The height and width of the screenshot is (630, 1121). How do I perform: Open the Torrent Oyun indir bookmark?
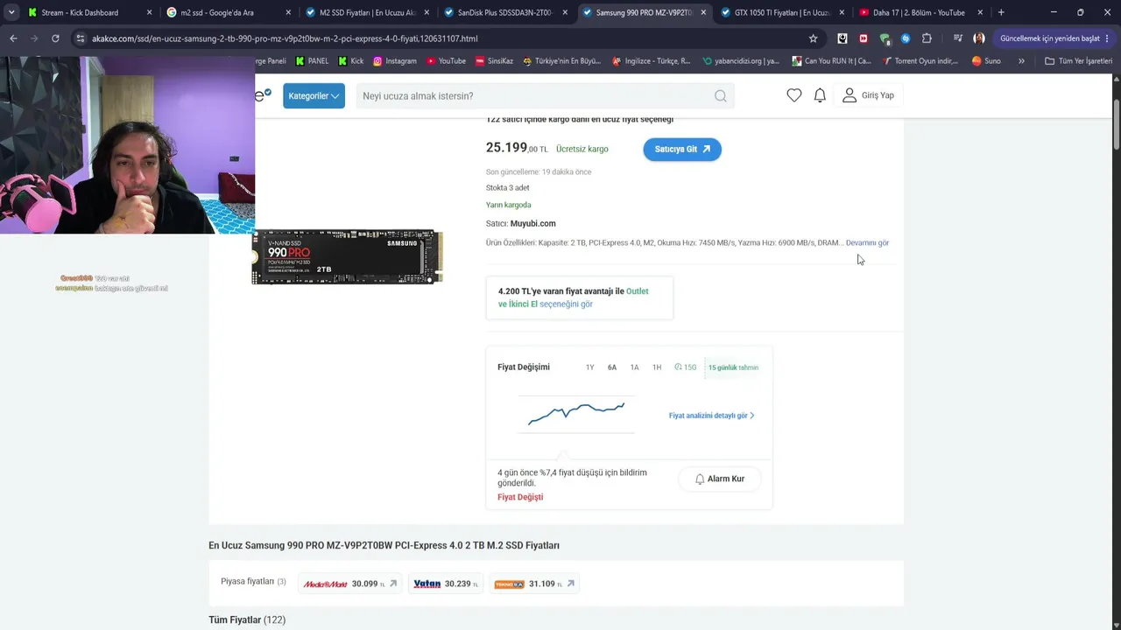pyautogui.click(x=920, y=61)
